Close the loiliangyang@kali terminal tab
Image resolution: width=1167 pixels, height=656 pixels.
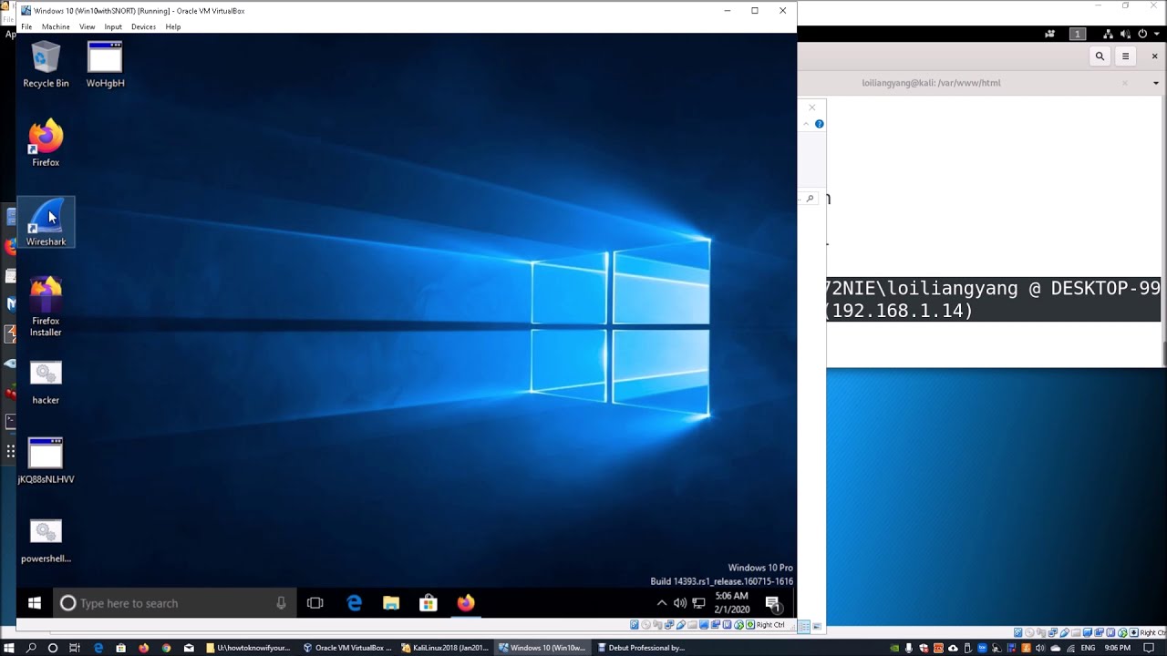[x=1125, y=83]
